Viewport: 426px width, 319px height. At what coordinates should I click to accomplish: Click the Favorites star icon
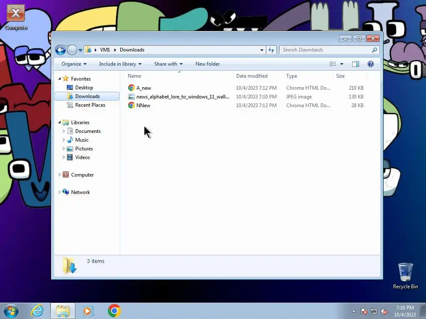(x=65, y=79)
